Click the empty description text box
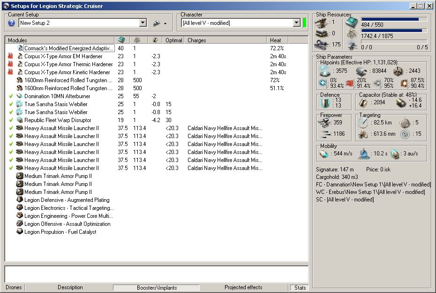The height and width of the screenshot is (293, 436). (157, 274)
